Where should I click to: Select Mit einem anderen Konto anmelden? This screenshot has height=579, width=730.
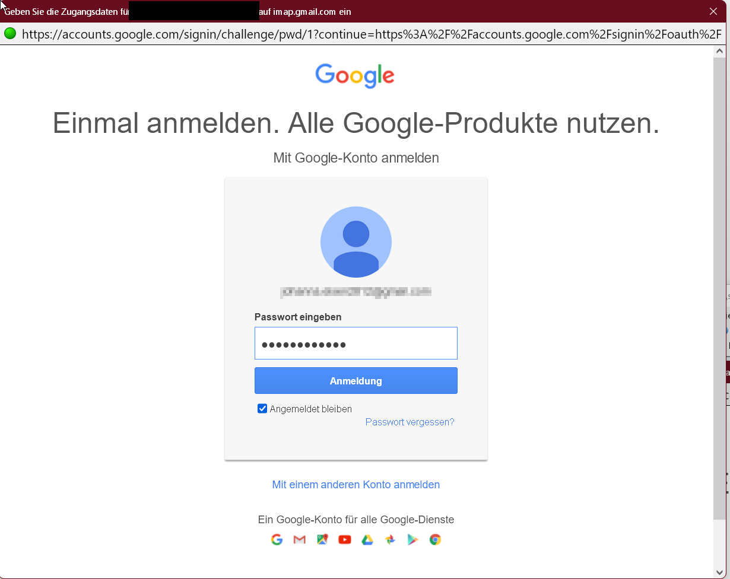pyautogui.click(x=356, y=485)
